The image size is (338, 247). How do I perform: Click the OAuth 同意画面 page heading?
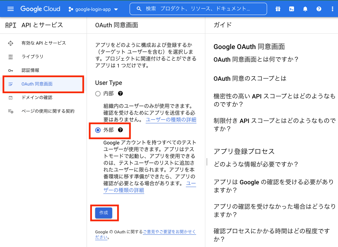(x=117, y=25)
